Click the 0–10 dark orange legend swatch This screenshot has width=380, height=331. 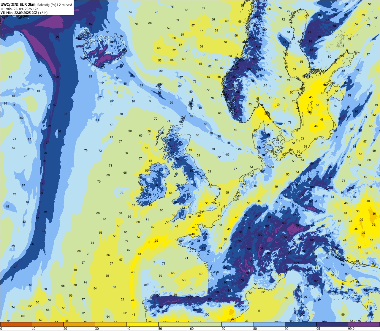[x=16, y=324]
